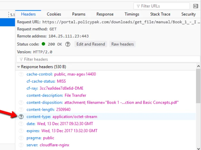Open help icon next to content-length header
201x150 pixels.
coord(21,110)
